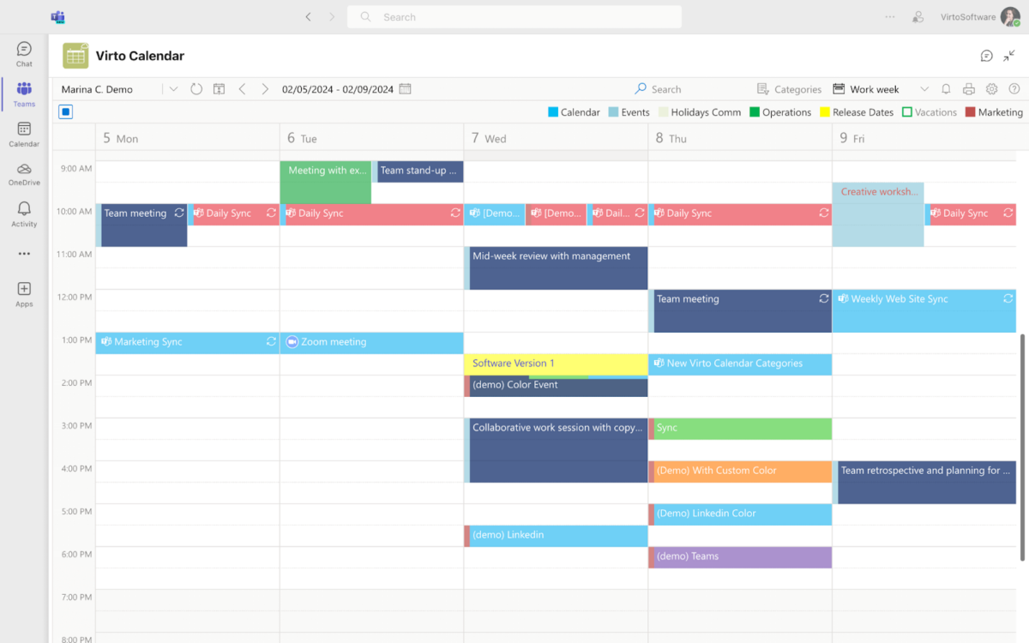1029x643 pixels.
Task: Open the (Demo) Linkedin Color event
Action: [740, 514]
